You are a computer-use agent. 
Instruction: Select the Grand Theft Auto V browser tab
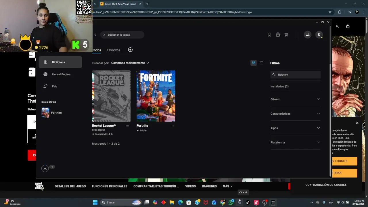click(120, 4)
